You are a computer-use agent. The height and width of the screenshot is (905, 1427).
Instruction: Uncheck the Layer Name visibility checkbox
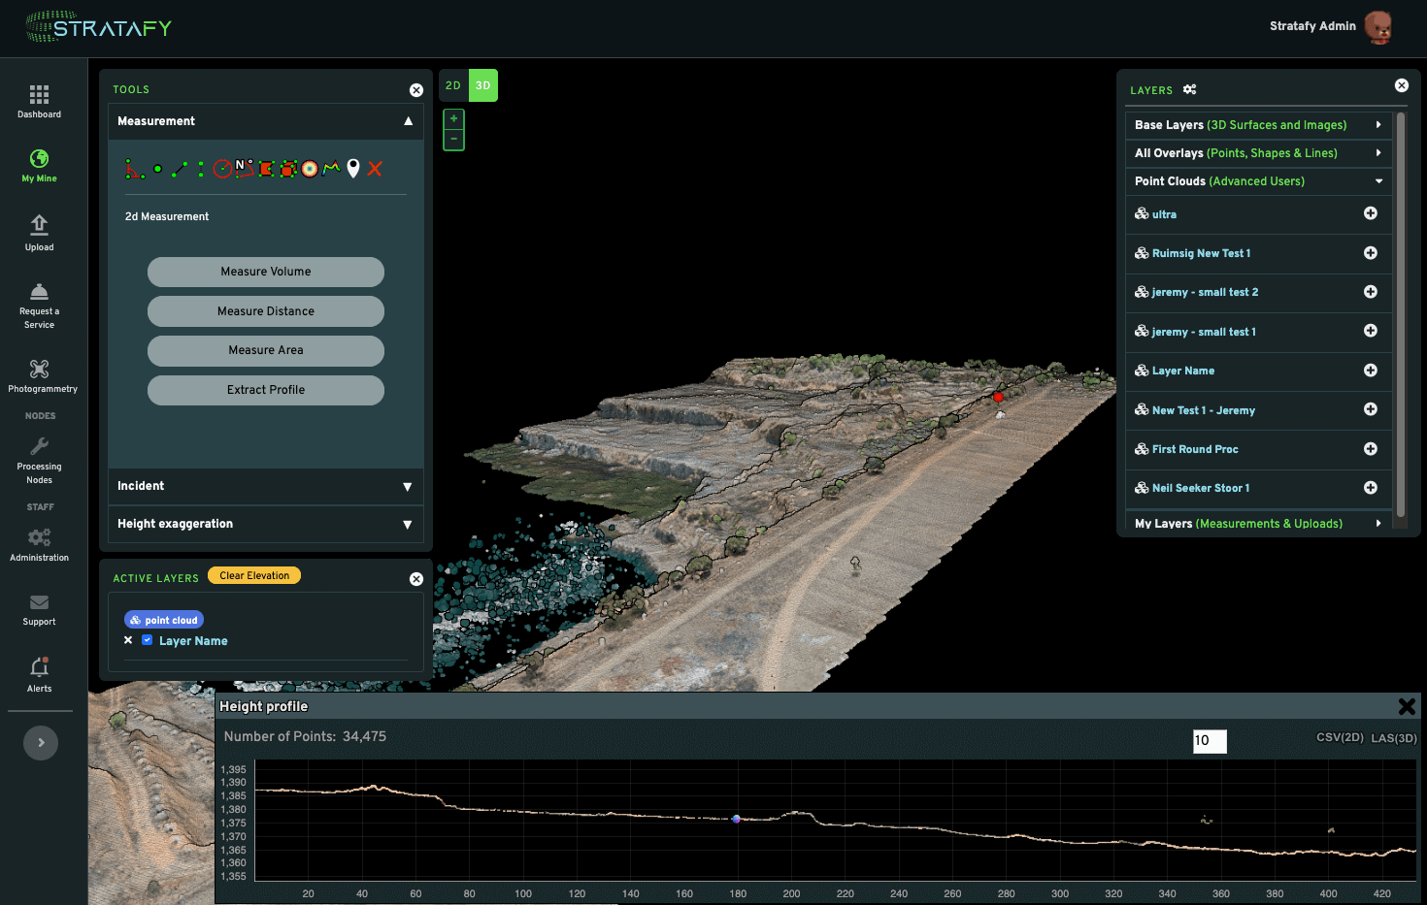click(148, 640)
